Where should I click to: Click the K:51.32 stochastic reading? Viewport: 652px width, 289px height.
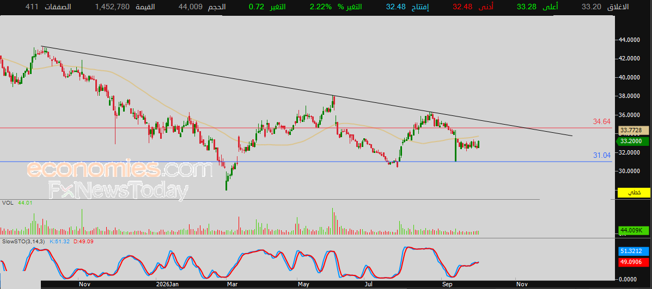click(59, 241)
